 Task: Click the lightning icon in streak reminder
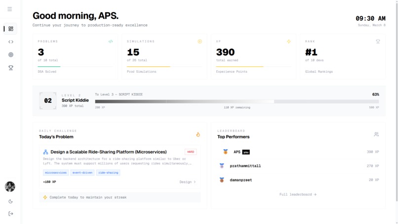pos(45,197)
